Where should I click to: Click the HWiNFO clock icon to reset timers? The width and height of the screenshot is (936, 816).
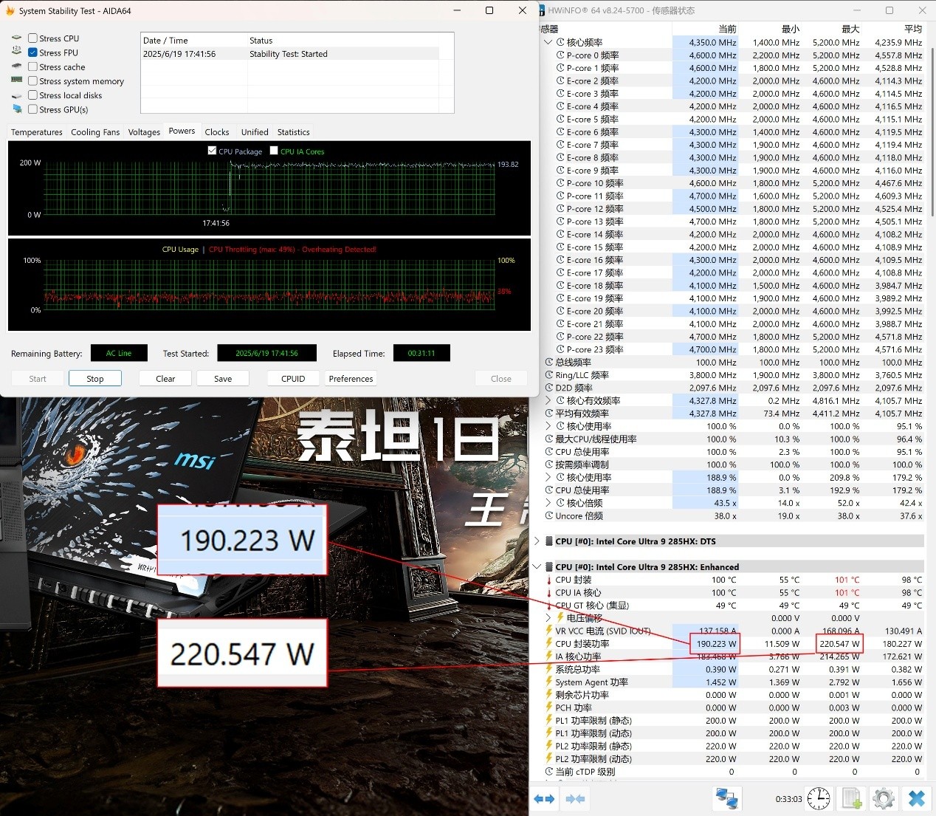point(818,798)
